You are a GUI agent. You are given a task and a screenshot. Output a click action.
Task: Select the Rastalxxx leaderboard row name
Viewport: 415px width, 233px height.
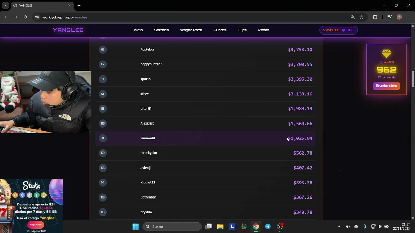(x=147, y=50)
